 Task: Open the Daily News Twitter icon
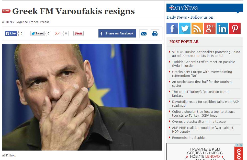185,28
